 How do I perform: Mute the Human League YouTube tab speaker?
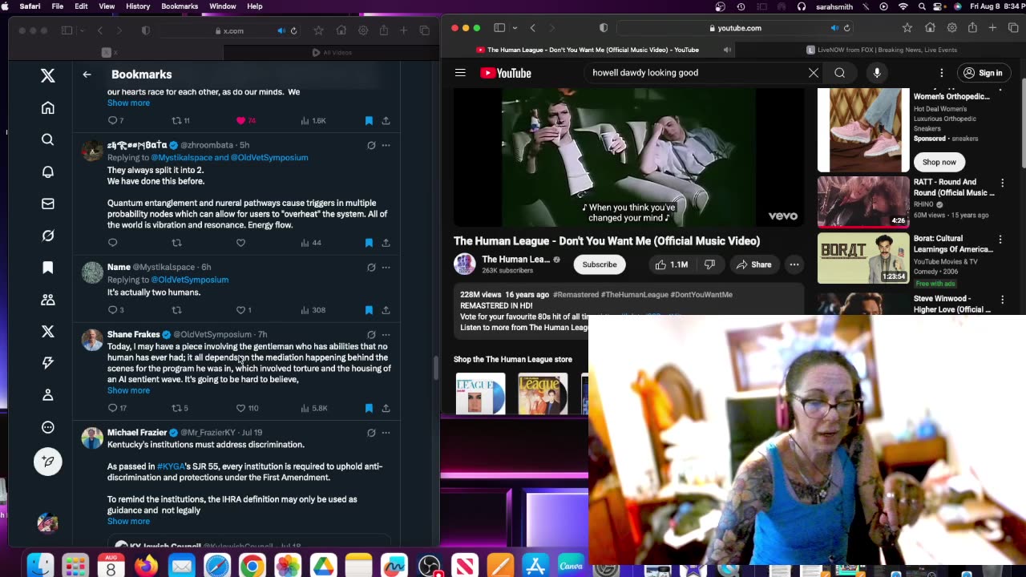[x=728, y=50]
